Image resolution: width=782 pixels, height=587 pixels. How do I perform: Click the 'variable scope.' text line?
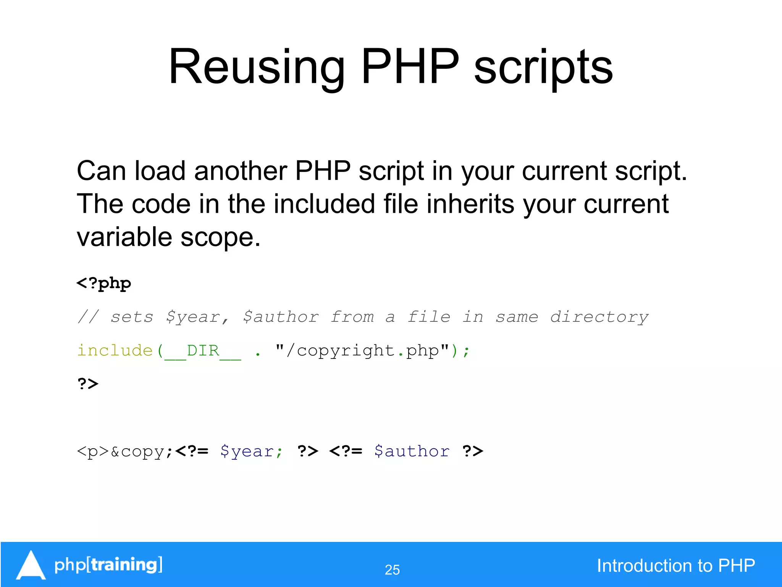[x=169, y=237]
